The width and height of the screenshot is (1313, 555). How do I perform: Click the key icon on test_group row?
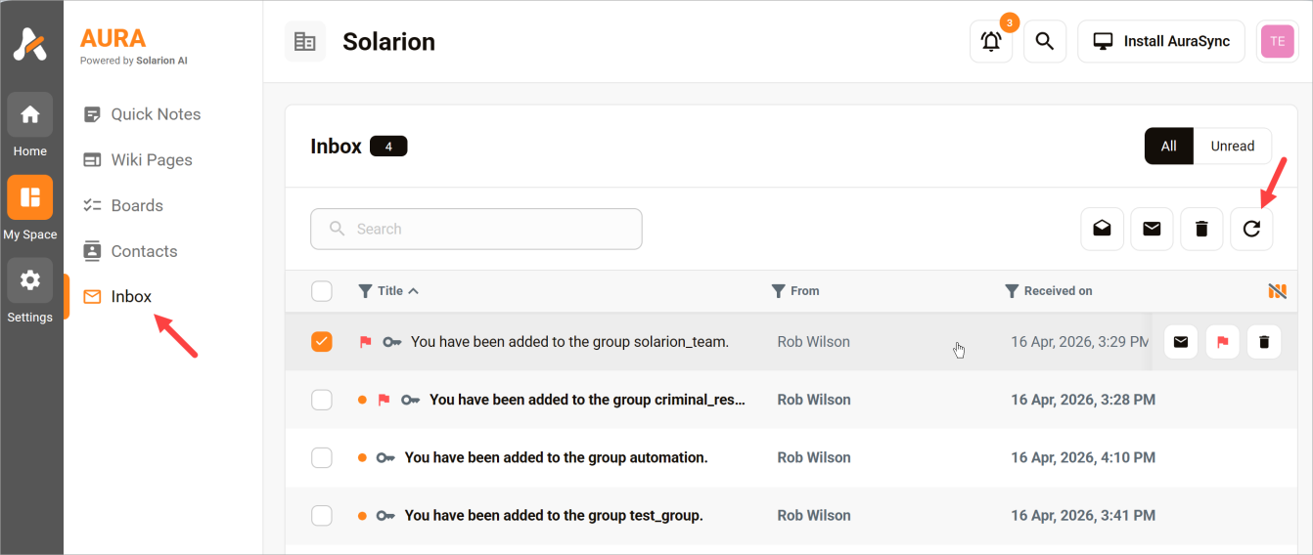tap(386, 515)
